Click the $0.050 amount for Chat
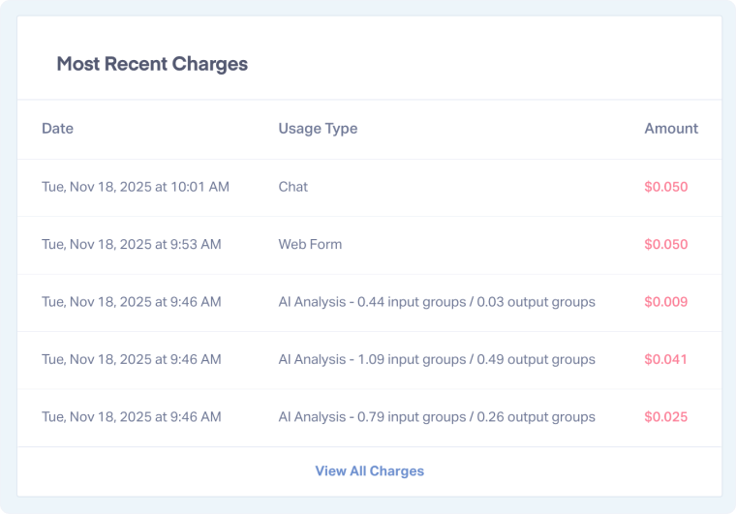736x514 pixels. (665, 187)
